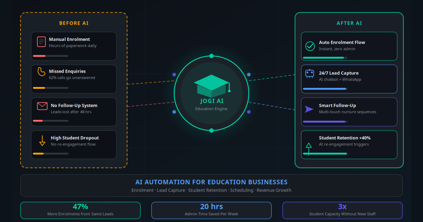Click the BEFORE AI heading
Image resolution: width=423 pixels, height=222 pixels.
click(74, 23)
